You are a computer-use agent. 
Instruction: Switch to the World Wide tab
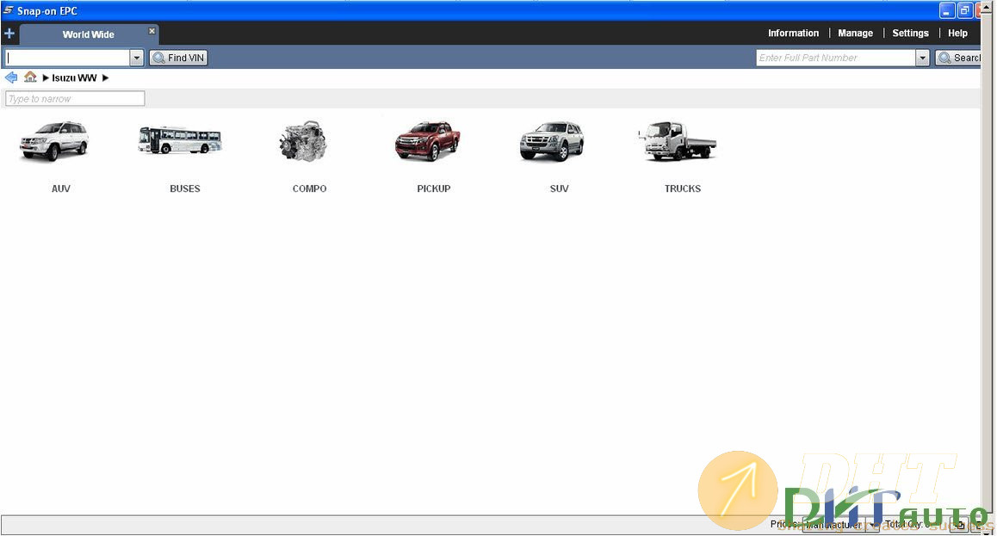(x=89, y=34)
